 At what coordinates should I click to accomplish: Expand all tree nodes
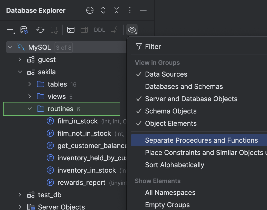click(x=103, y=10)
